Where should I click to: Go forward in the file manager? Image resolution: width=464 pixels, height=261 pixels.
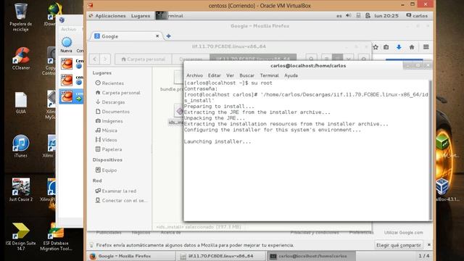(x=105, y=59)
